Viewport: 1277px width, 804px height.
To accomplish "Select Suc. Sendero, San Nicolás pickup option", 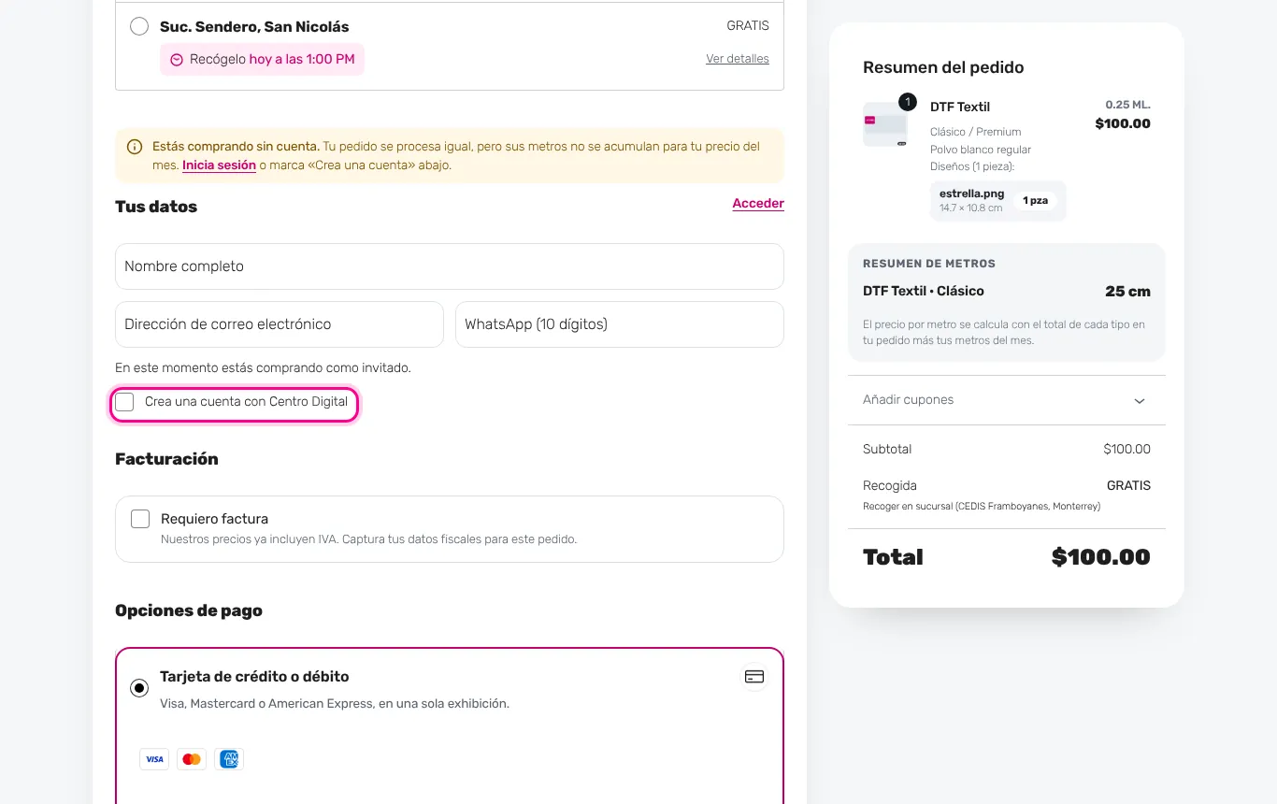I will [x=139, y=26].
